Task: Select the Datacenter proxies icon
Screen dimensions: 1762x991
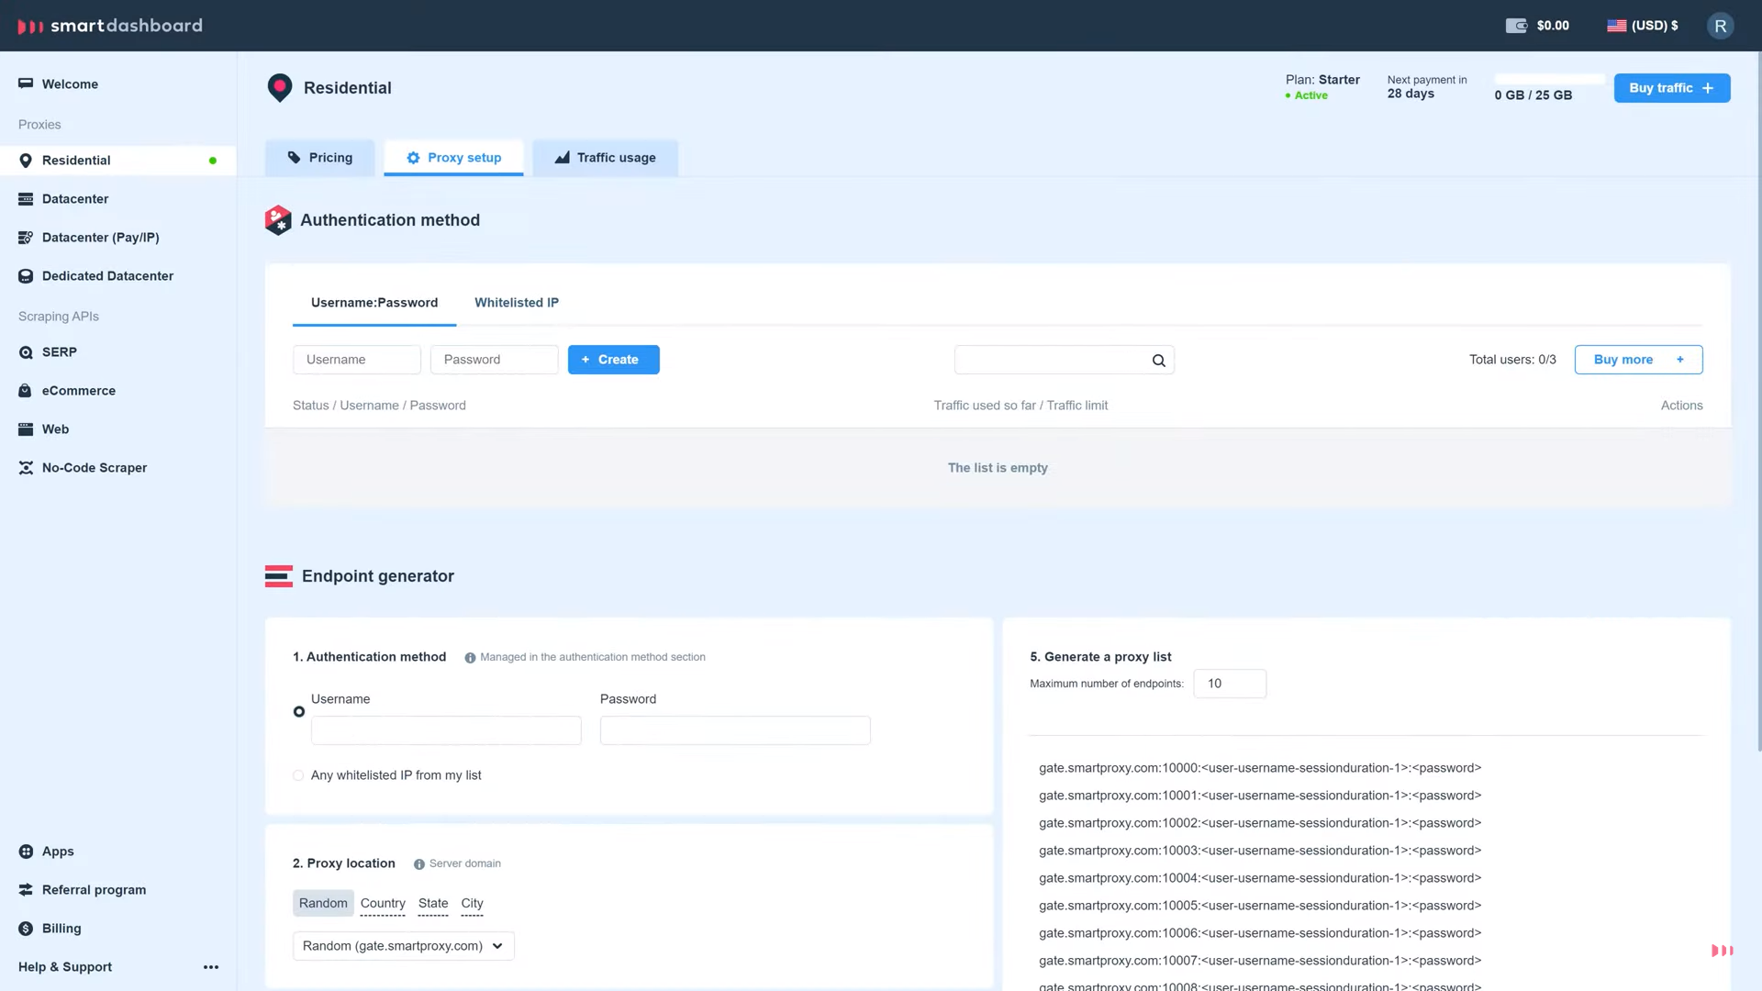Action: point(25,198)
